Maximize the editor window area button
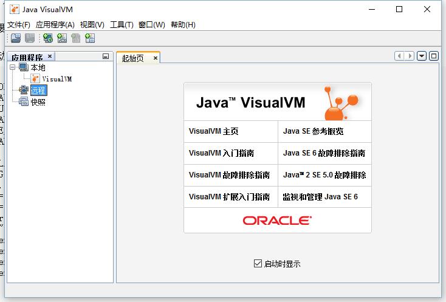The width and height of the screenshot is (446, 302). pos(434,56)
